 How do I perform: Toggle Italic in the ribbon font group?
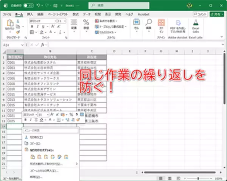(x=37, y=27)
